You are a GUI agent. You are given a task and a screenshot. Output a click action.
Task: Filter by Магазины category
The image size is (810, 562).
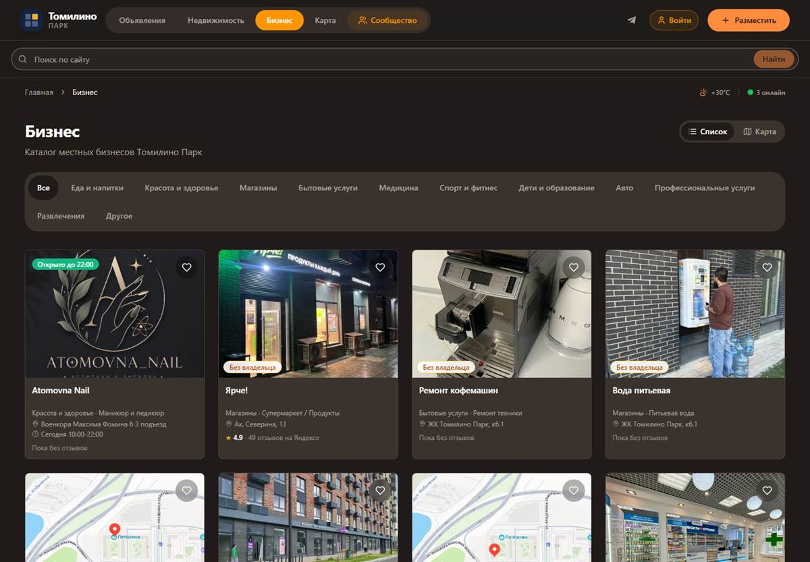[259, 188]
